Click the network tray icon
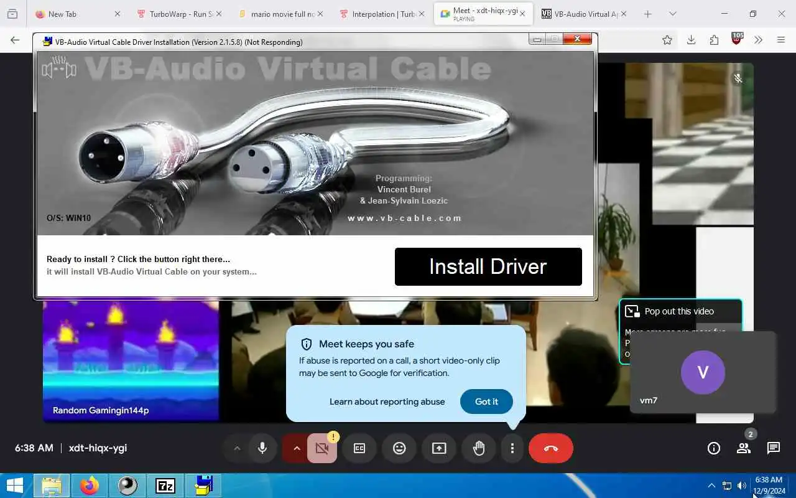The height and width of the screenshot is (498, 796). point(727,486)
